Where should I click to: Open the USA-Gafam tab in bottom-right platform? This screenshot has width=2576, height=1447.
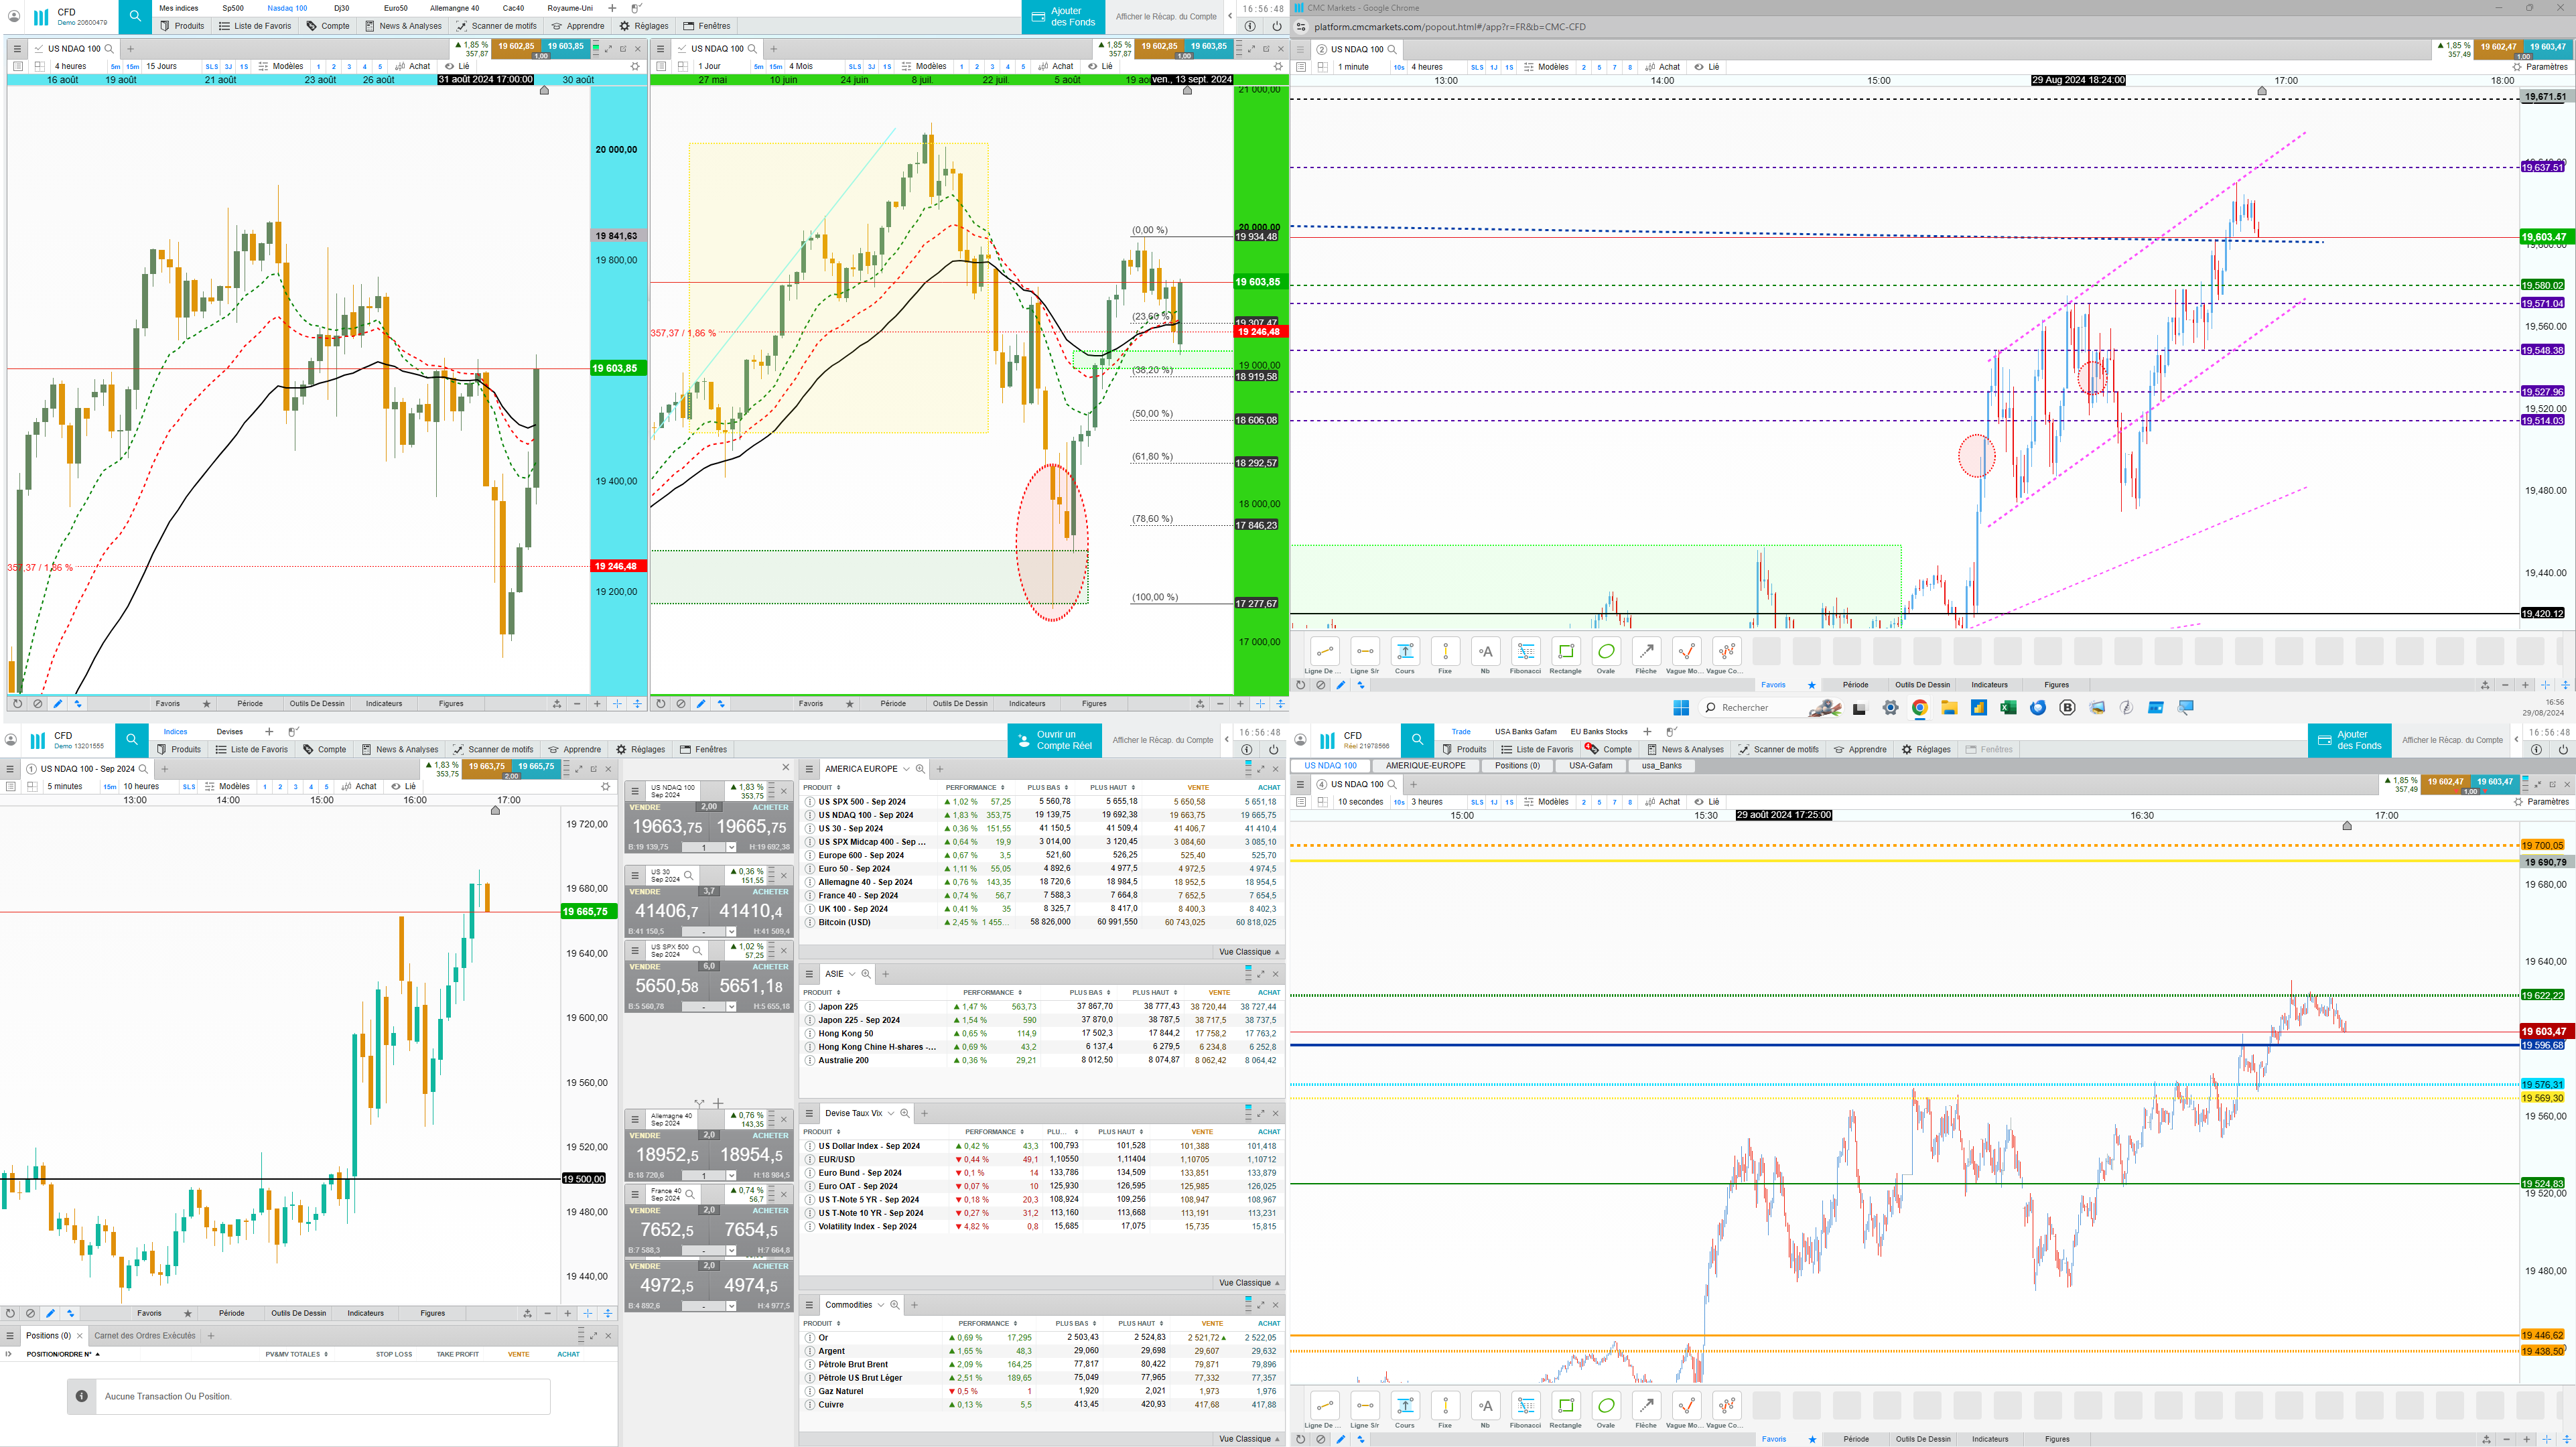click(1590, 766)
